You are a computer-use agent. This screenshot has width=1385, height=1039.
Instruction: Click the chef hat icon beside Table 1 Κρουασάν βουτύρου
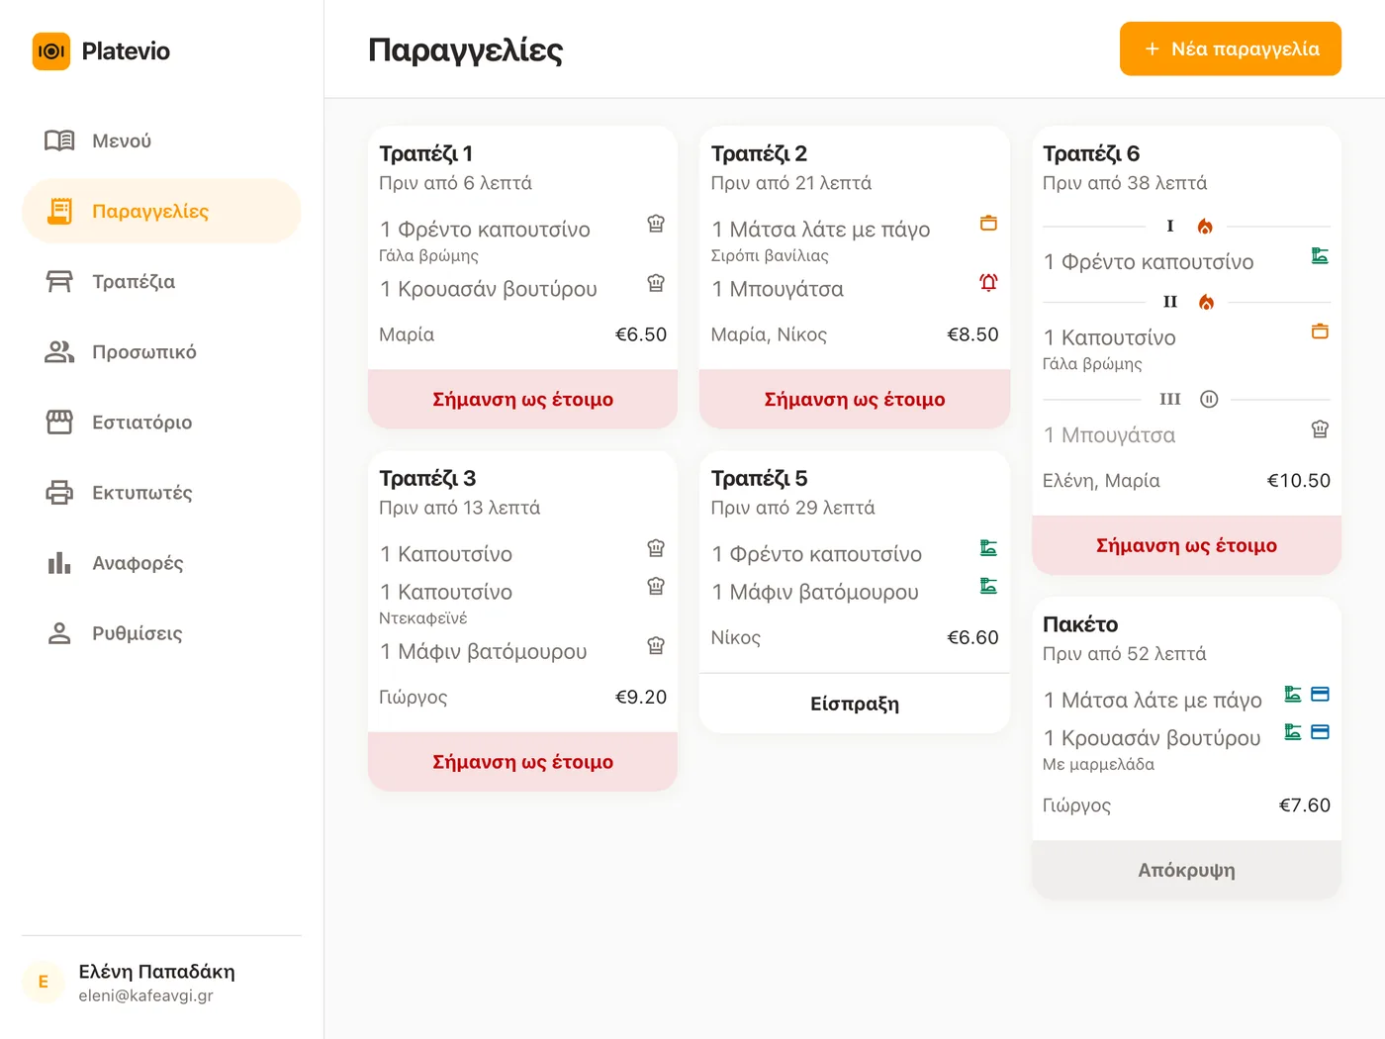coord(656,283)
